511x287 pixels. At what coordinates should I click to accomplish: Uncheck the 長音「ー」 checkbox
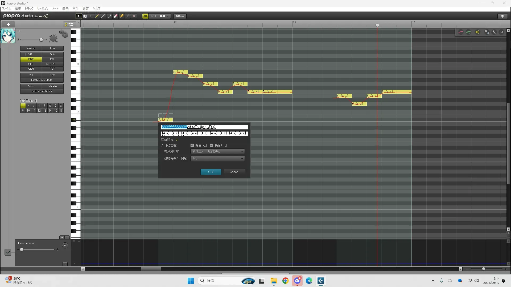pos(212,145)
